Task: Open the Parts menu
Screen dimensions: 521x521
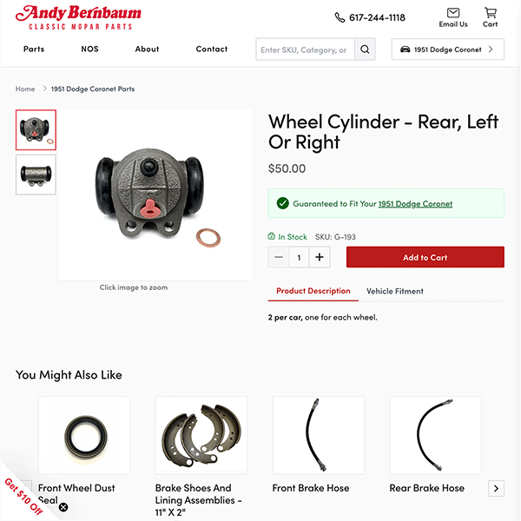Action: tap(34, 49)
